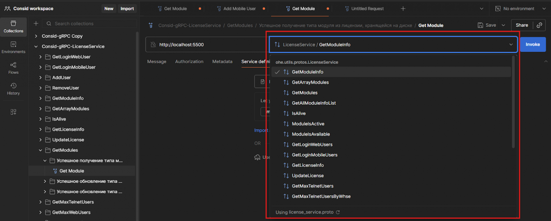The height and width of the screenshot is (221, 551).
Task: Select GetLoginMobileUsers method in dropdown list
Action: pyautogui.click(x=391, y=155)
